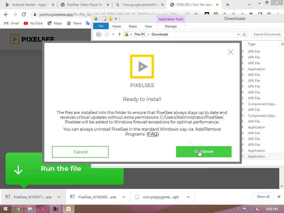Open Manage tab under Application Tools
This screenshot has height=213, width=284.
coord(171,26)
